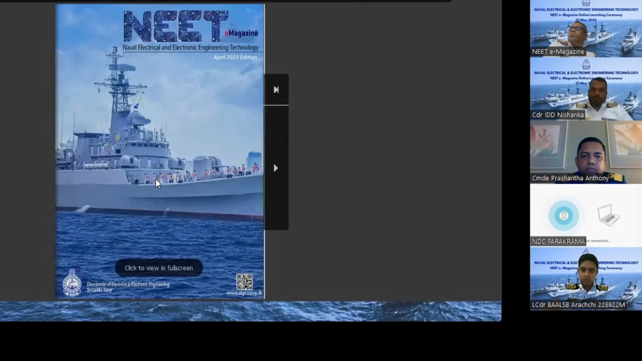Click the red 'eMagazine' label on cover
Screen dimensions: 642x361
tap(241, 34)
